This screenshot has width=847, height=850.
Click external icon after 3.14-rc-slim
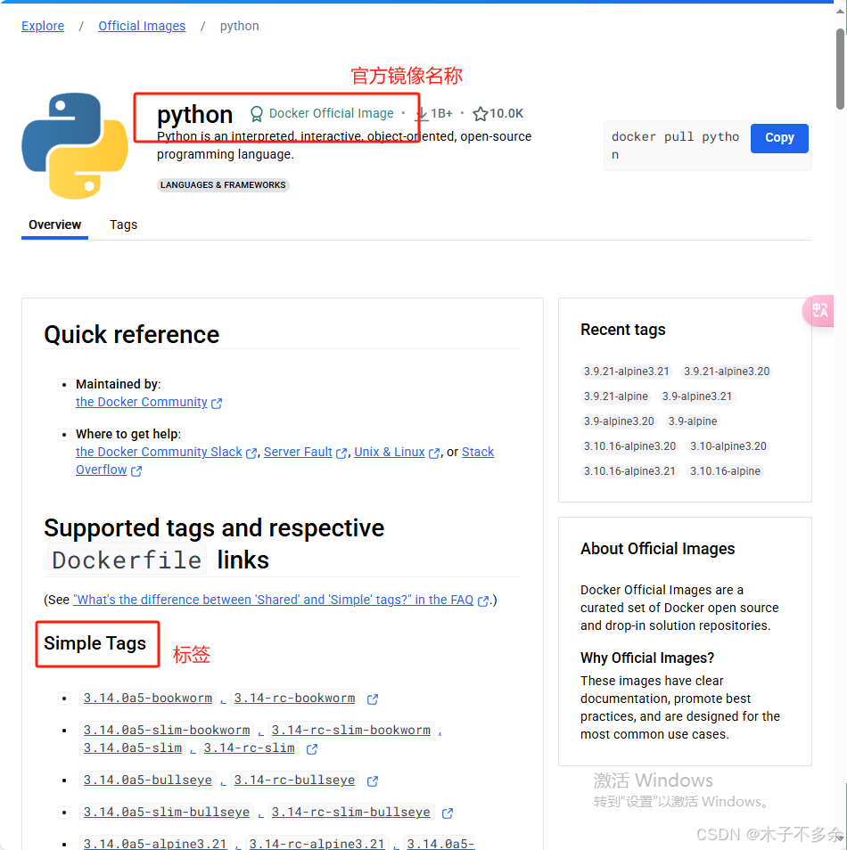click(312, 749)
